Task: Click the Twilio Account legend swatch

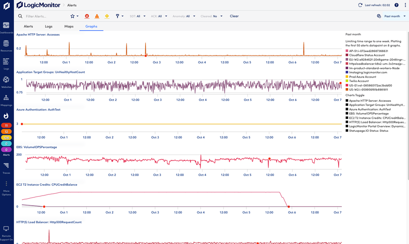Action: click(x=347, y=81)
